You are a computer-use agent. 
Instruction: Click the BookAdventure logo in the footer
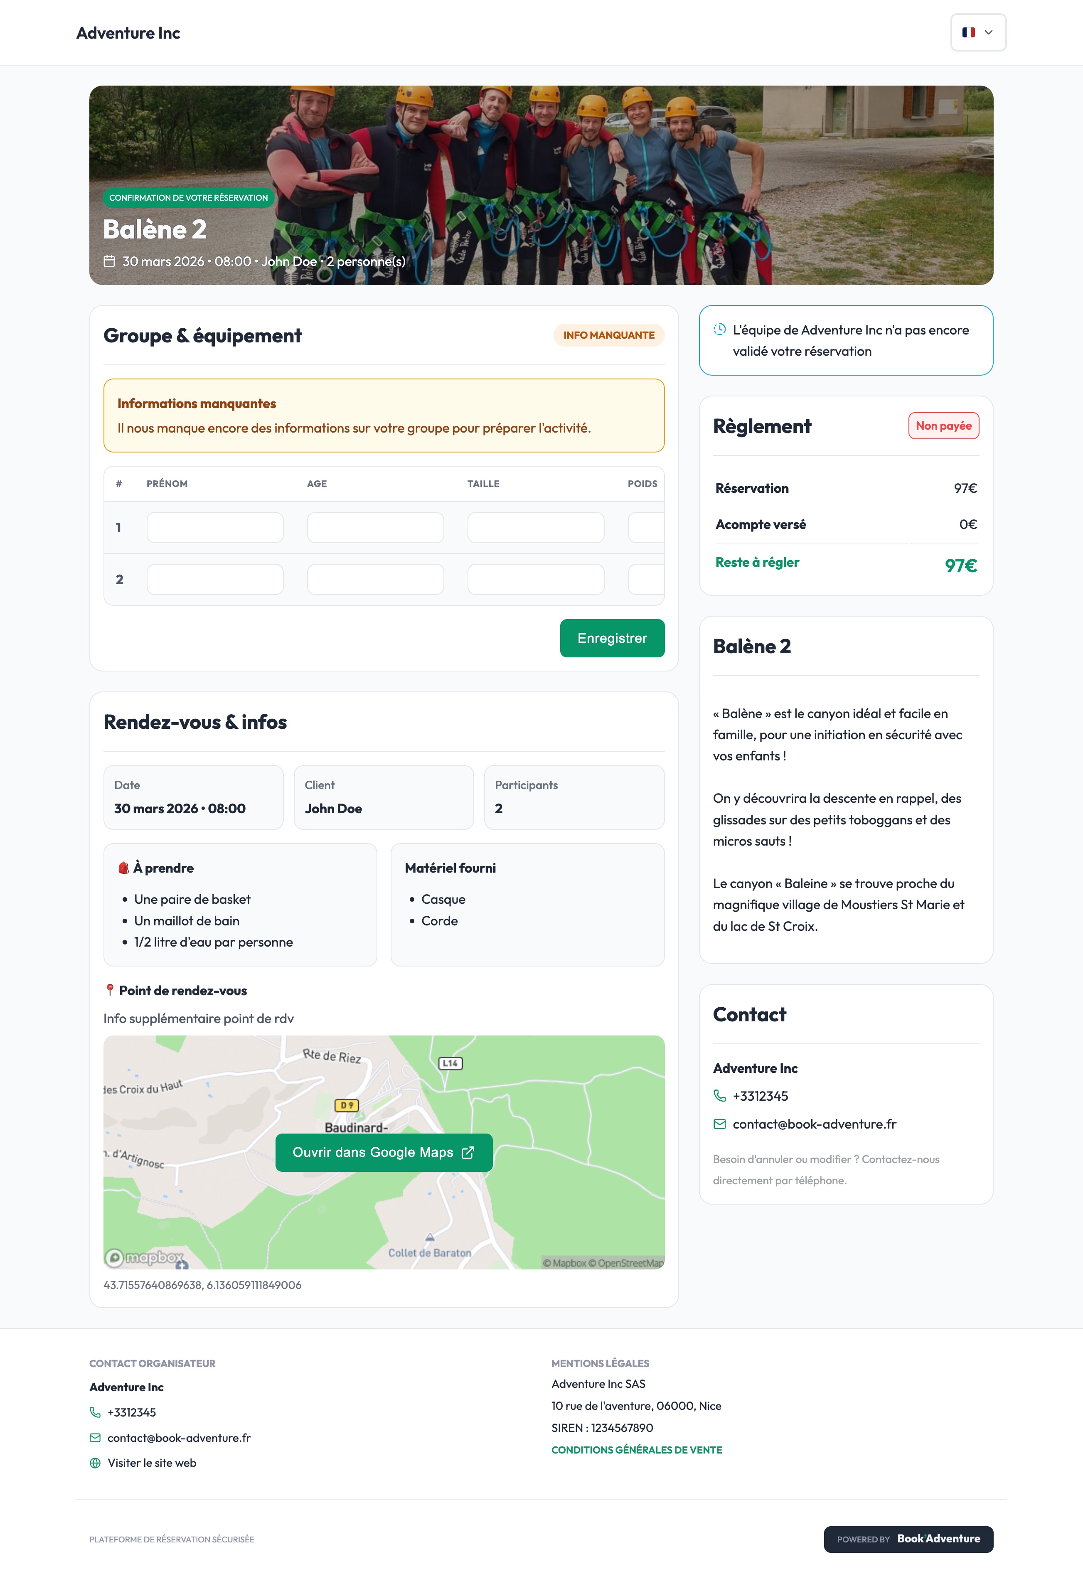tap(938, 1539)
